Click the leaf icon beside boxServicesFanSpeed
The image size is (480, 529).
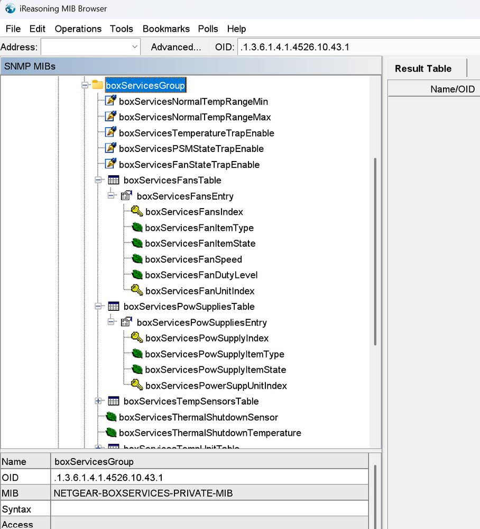click(x=137, y=259)
